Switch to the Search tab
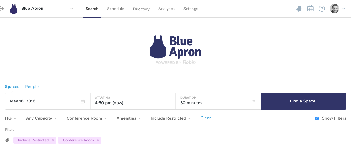 point(92,9)
